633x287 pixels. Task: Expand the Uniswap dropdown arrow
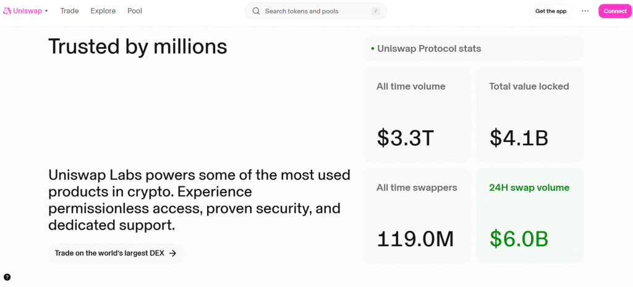click(46, 11)
